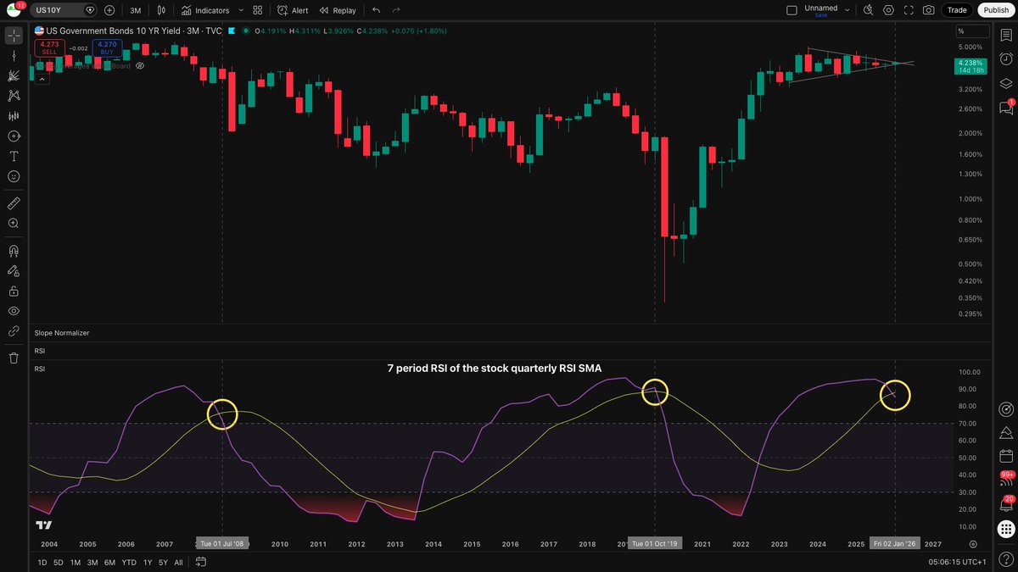Select the 5D time range
The width and height of the screenshot is (1018, 572).
[59, 563]
